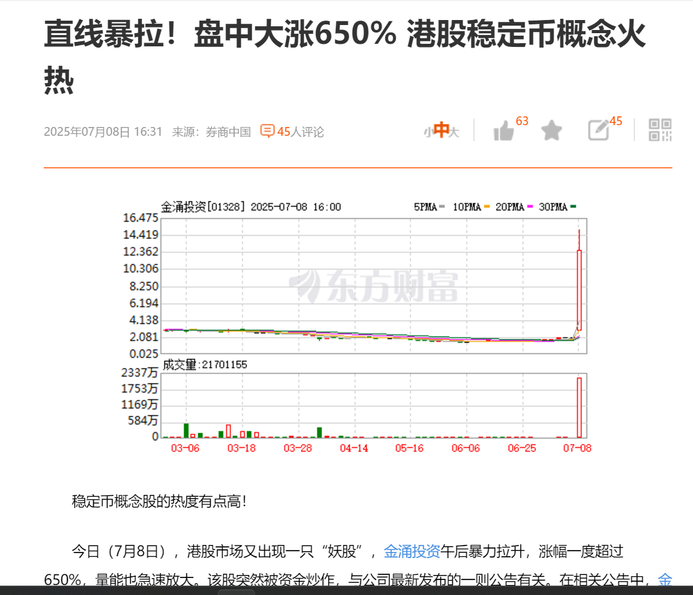Click the 5PMA legend entry
Viewport: 693px width, 595px height.
tap(429, 207)
